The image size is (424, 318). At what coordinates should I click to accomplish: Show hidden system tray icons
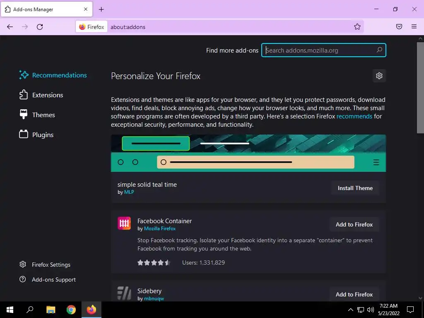coord(350,310)
